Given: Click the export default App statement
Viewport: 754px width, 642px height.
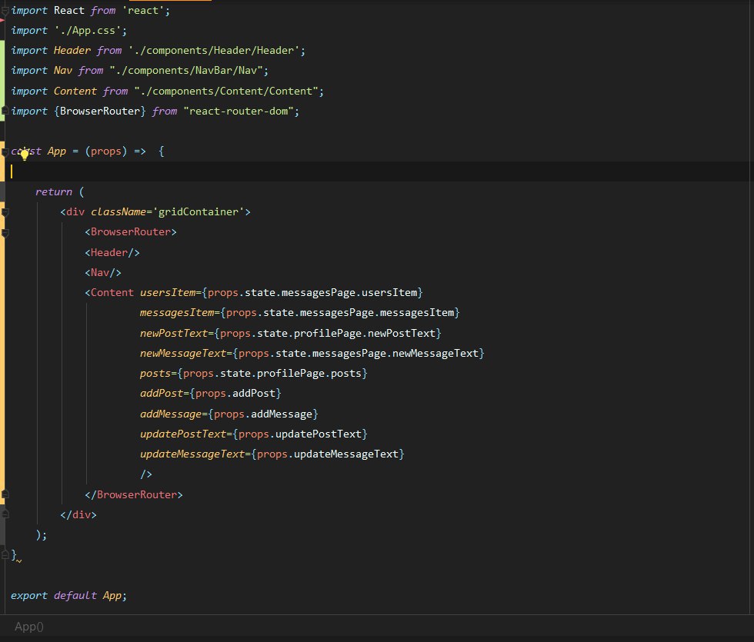Looking at the screenshot, I should click(x=68, y=596).
